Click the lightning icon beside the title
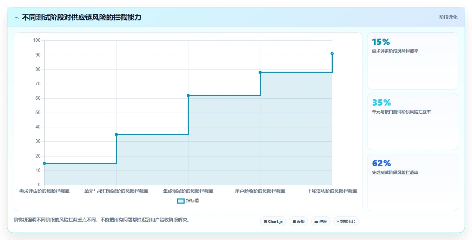Image resolution: width=472 pixels, height=240 pixels. pyautogui.click(x=17, y=18)
